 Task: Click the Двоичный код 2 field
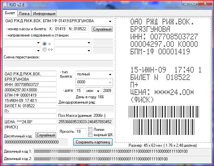point(122,159)
